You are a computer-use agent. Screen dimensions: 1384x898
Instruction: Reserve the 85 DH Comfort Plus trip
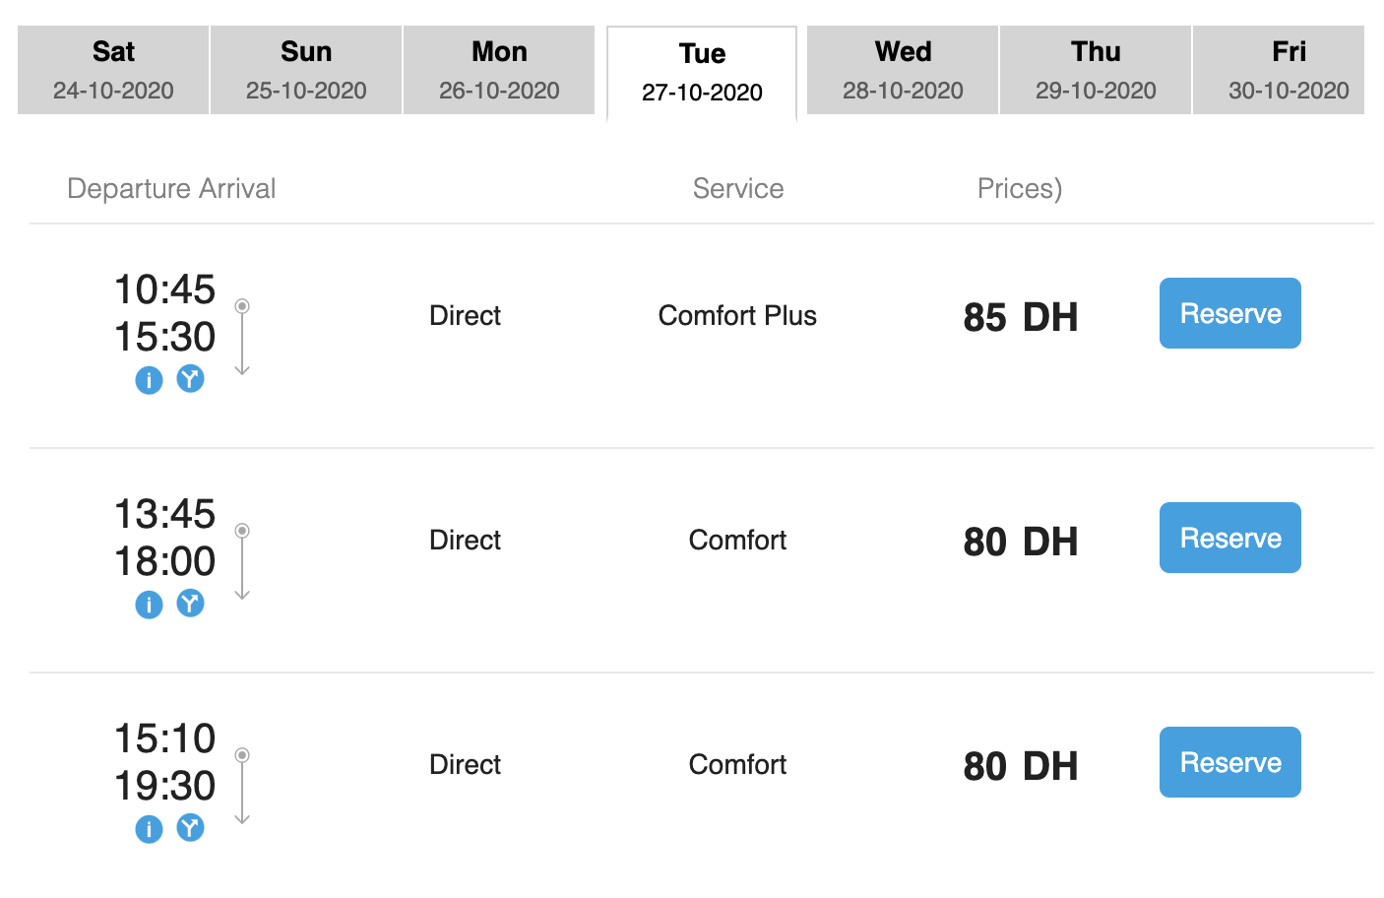pyautogui.click(x=1229, y=313)
